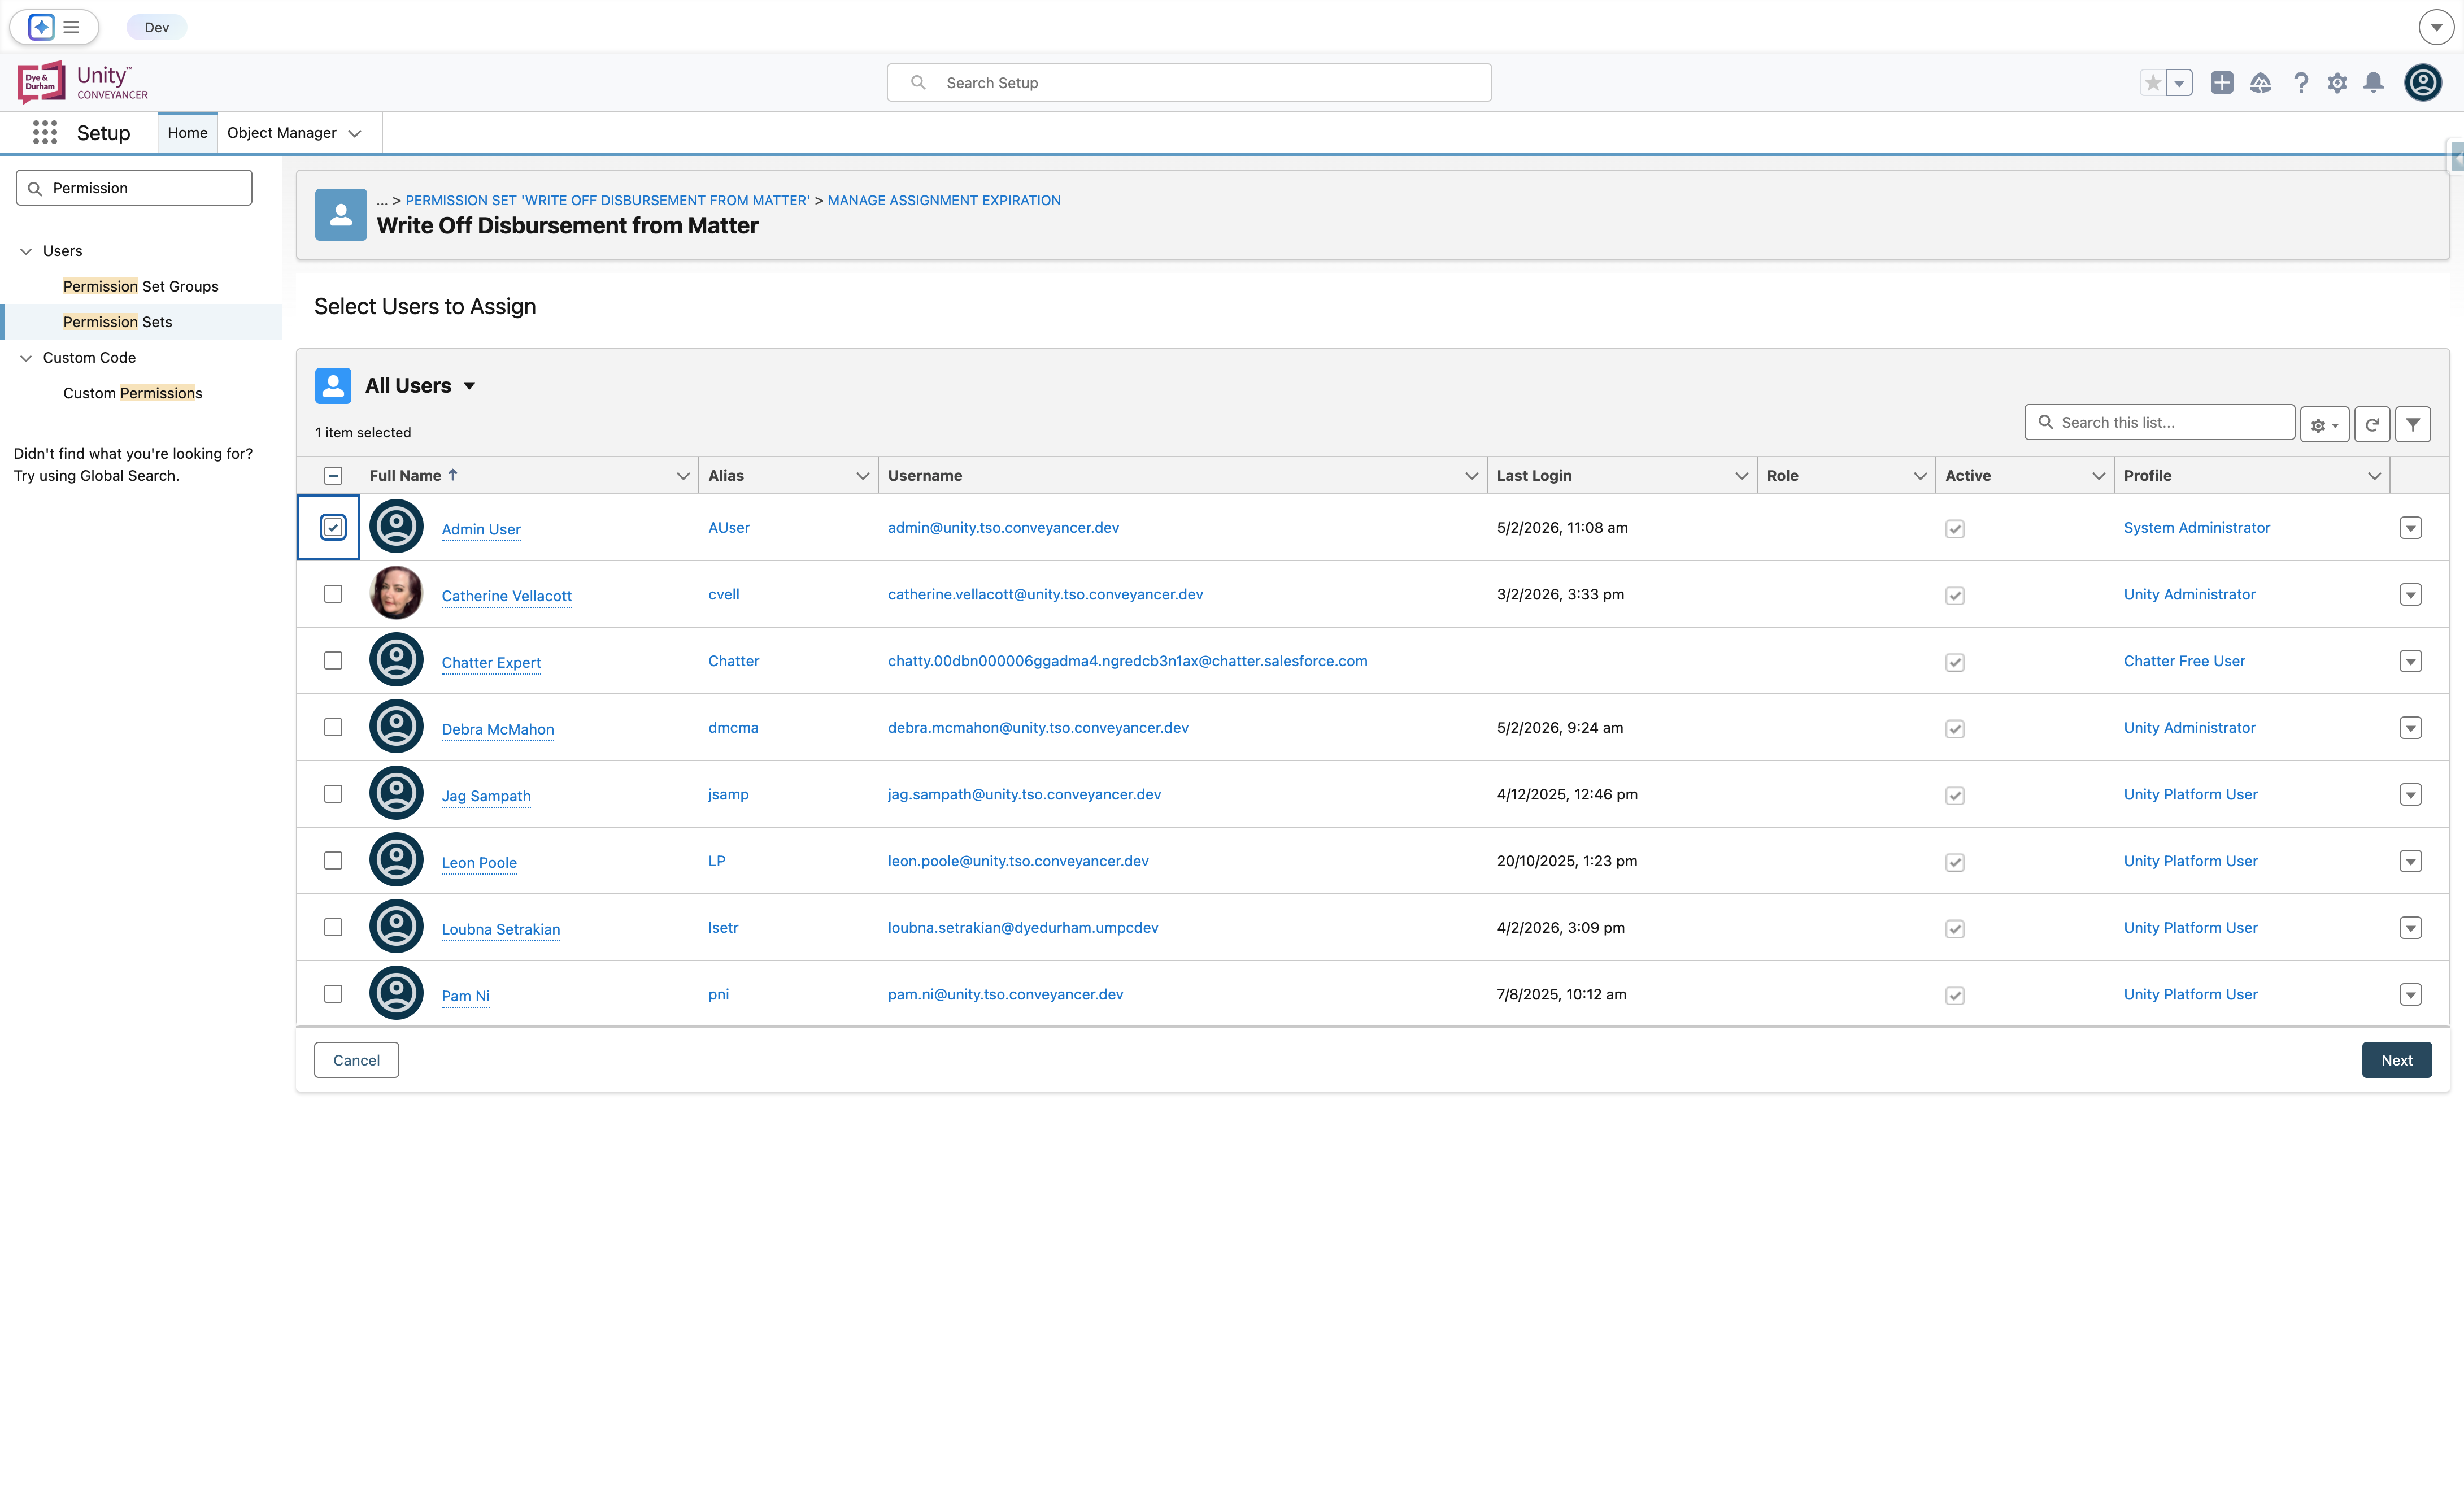
Task: Click the All Users list icon
Action: pyautogui.click(x=333, y=386)
